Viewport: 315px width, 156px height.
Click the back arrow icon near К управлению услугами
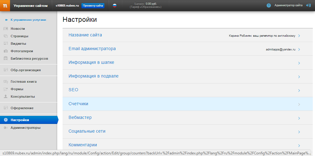click(x=7, y=20)
